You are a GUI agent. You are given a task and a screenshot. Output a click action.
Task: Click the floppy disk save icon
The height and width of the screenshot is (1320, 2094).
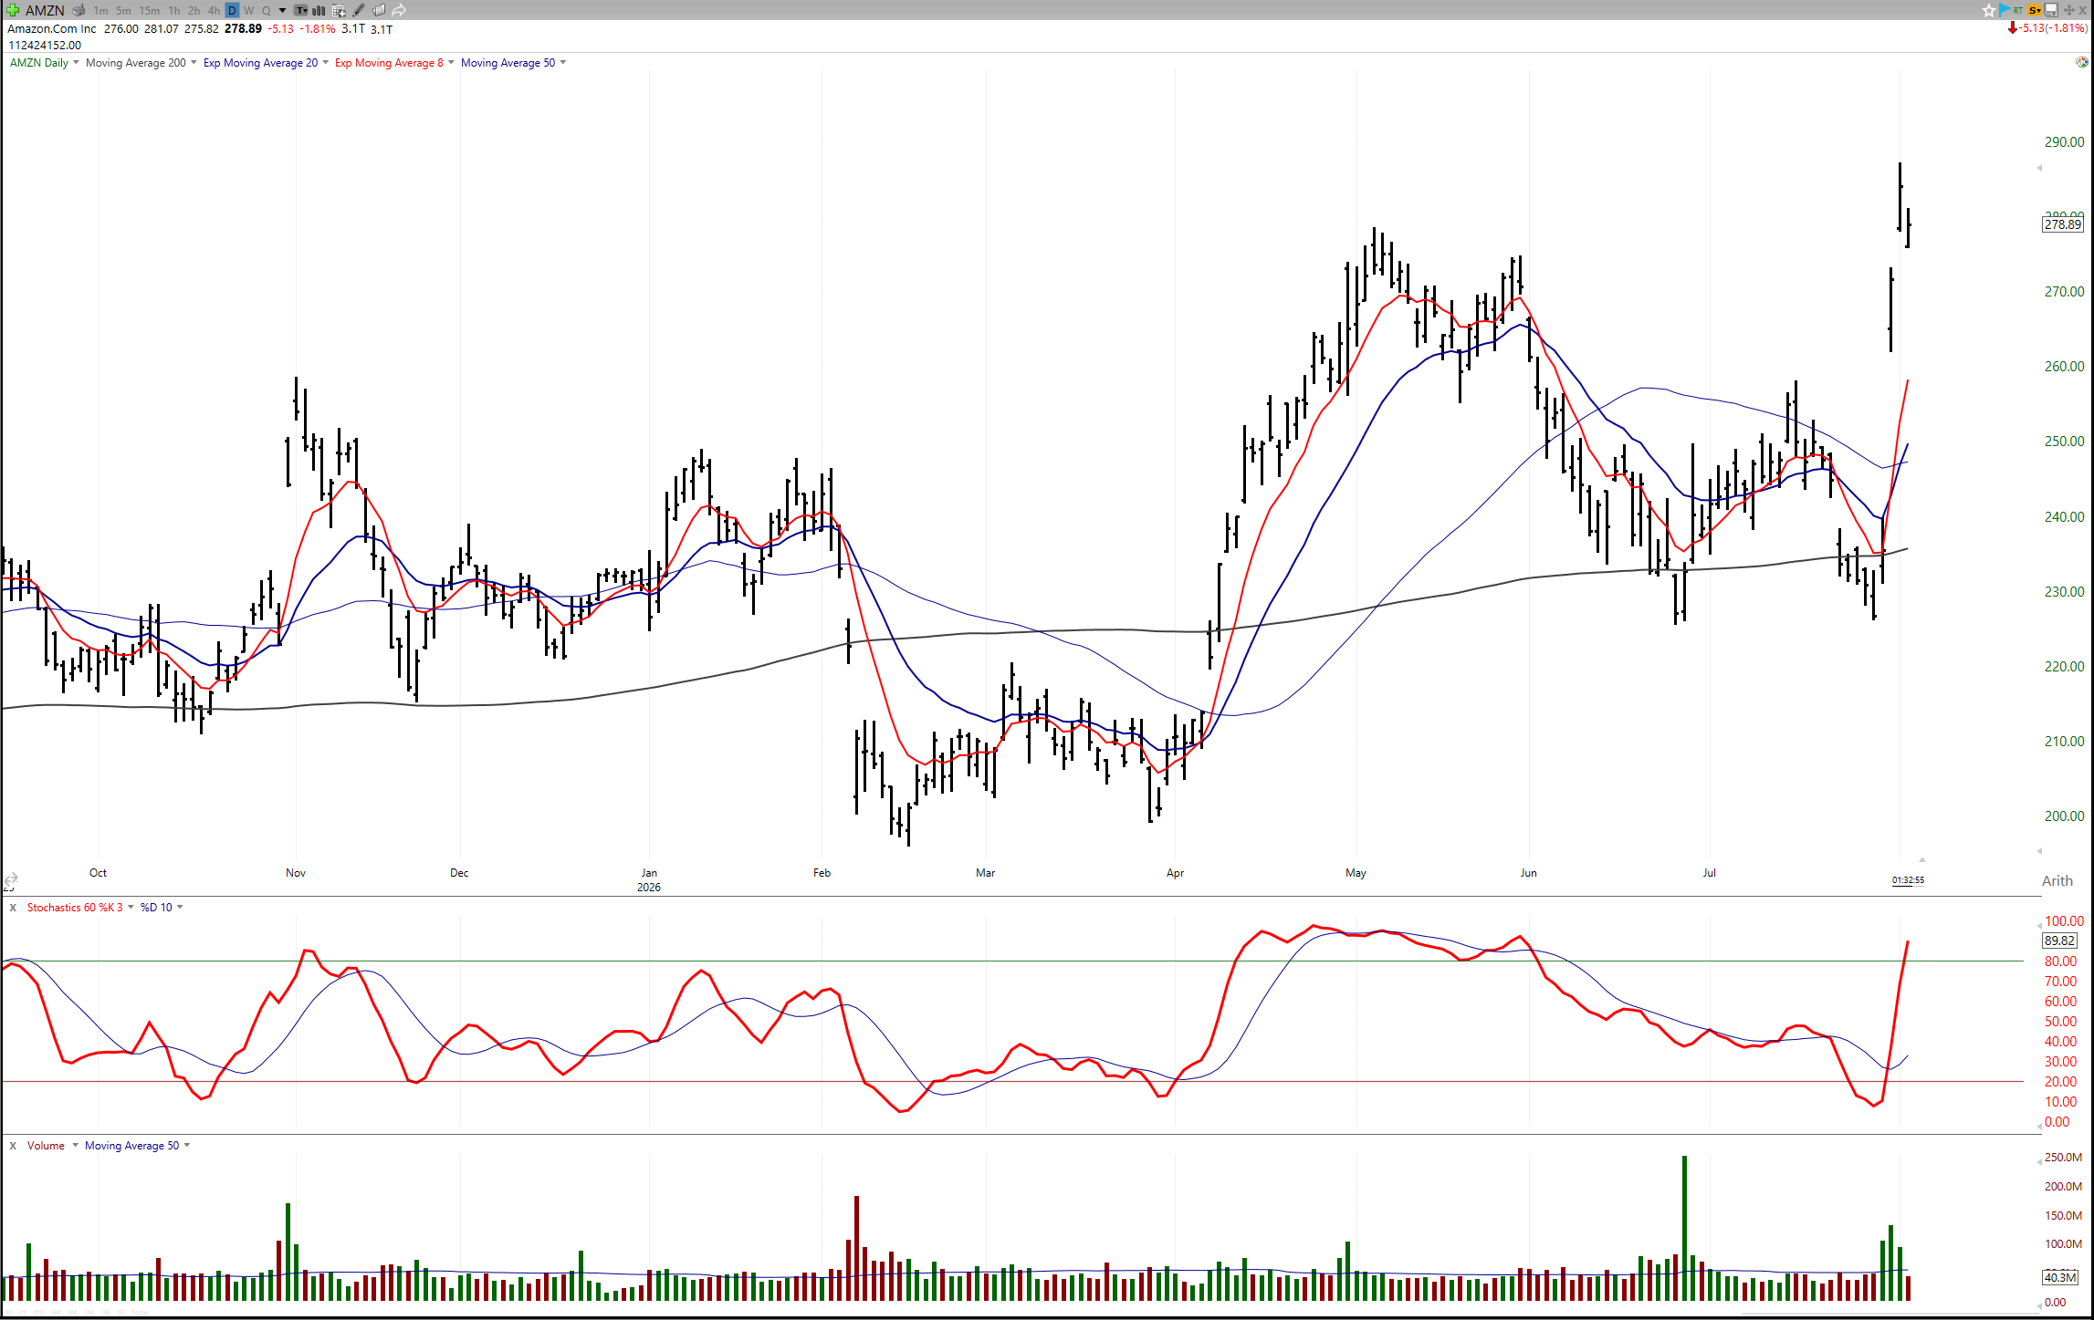click(x=2051, y=10)
